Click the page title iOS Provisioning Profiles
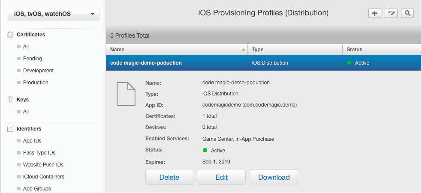The image size is (422, 193). click(x=263, y=13)
